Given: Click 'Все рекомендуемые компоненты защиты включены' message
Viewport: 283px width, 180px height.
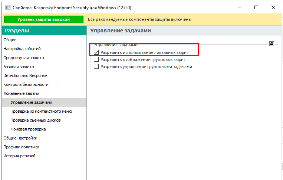Looking at the screenshot, I should [x=140, y=19].
